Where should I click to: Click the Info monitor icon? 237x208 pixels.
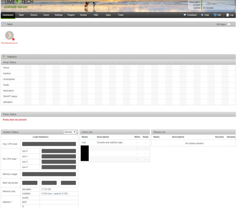tap(215, 15)
